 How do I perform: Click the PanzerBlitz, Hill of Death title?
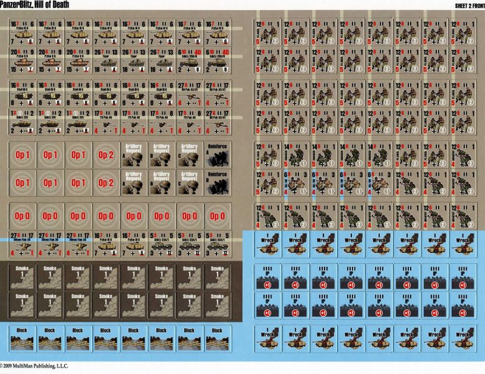[x=34, y=4]
